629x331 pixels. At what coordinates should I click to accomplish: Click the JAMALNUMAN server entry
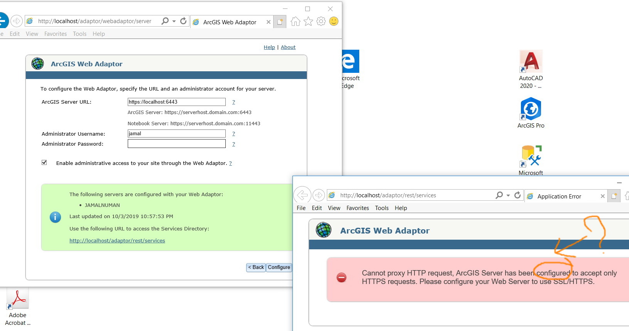[102, 205]
